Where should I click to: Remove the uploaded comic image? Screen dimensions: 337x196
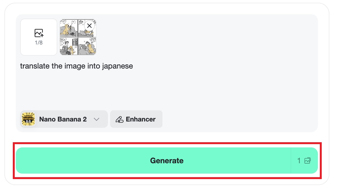pyautogui.click(x=89, y=26)
